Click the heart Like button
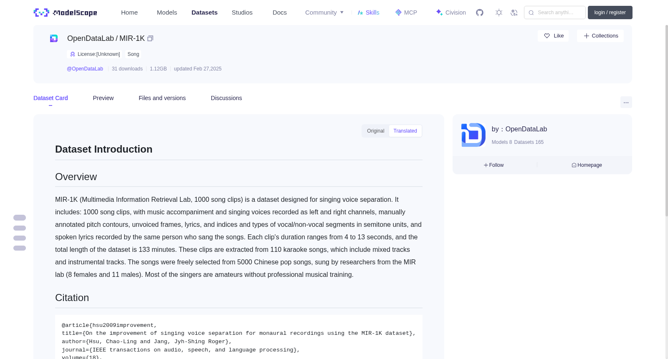668x359 pixels. [553, 36]
